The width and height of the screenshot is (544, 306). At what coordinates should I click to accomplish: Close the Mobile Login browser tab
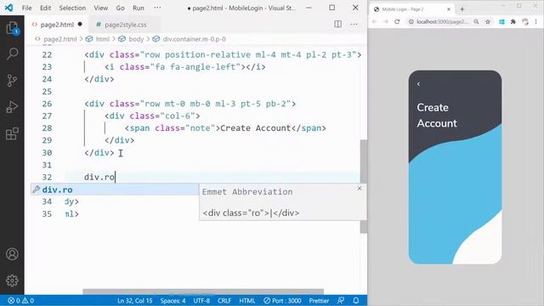pos(449,9)
